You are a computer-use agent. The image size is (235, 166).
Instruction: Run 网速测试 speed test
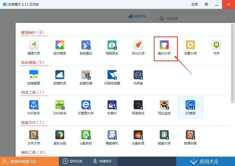[138, 108]
